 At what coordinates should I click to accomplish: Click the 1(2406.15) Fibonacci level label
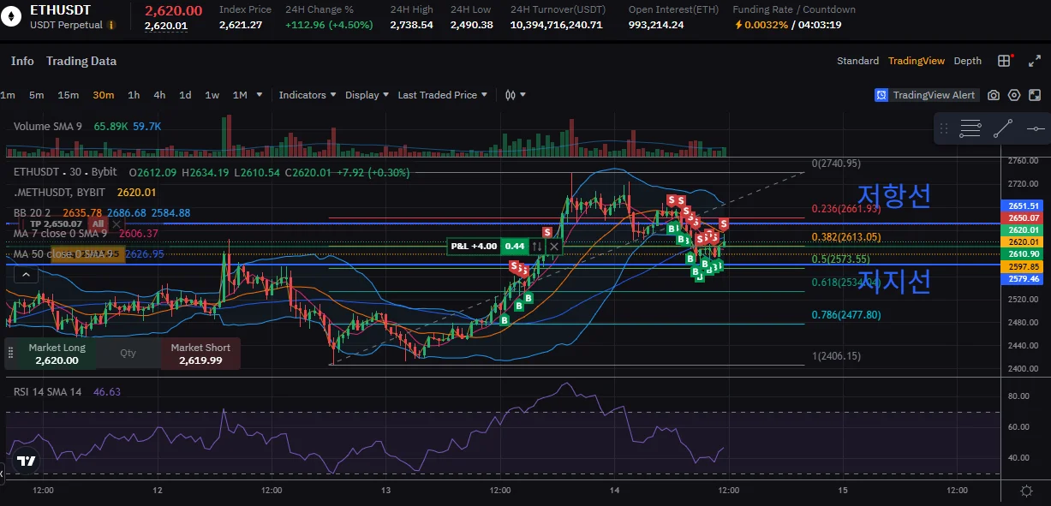837,356
